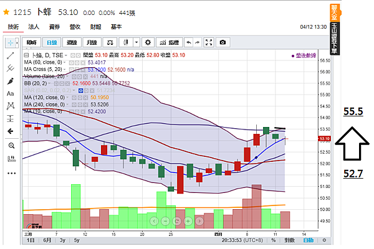Select the crosshair cursor tool

tap(10, 43)
